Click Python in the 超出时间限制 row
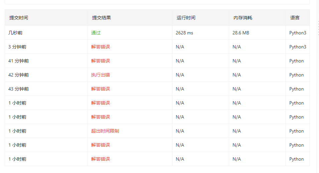The width and height of the screenshot is (319, 173). point(296,131)
